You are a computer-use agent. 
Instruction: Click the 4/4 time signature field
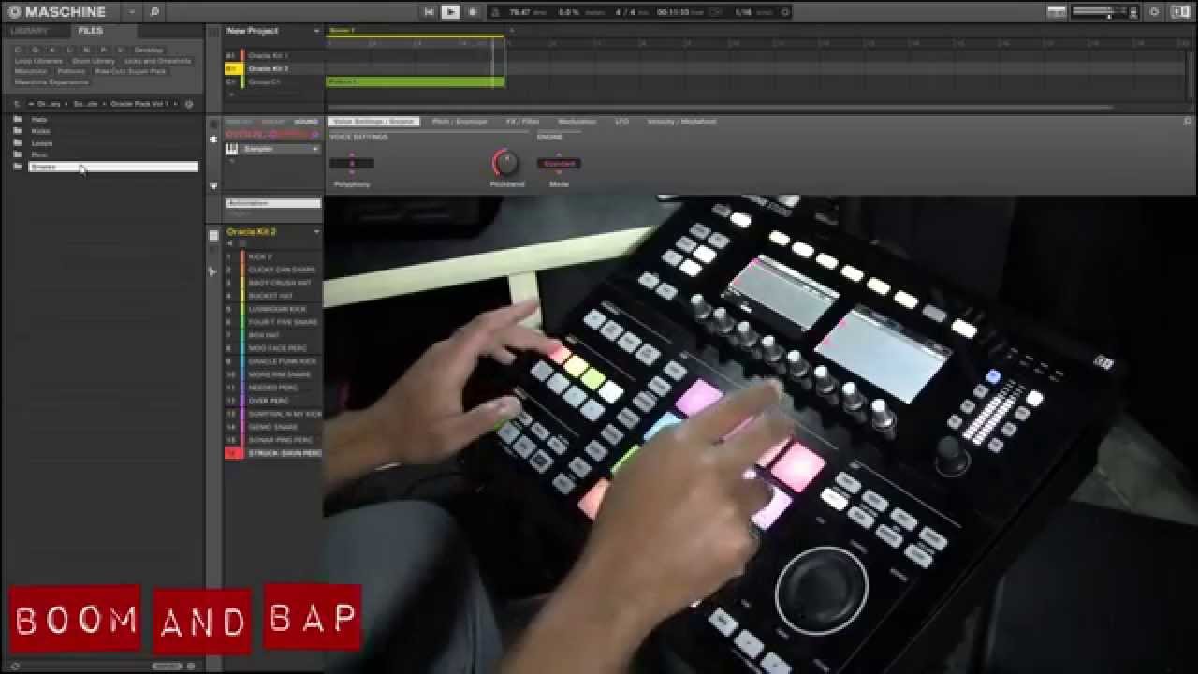(624, 12)
